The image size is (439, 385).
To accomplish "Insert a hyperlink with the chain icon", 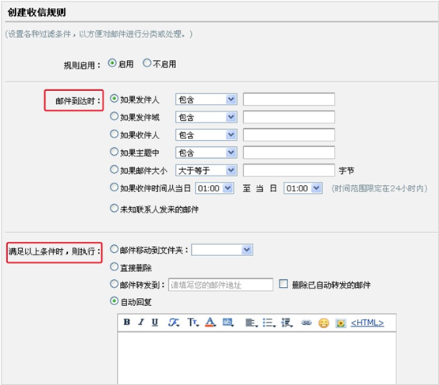I will click(x=306, y=323).
